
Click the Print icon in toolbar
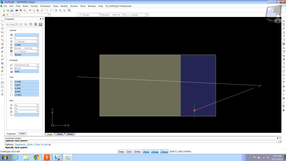pyautogui.click(x=17, y=10)
